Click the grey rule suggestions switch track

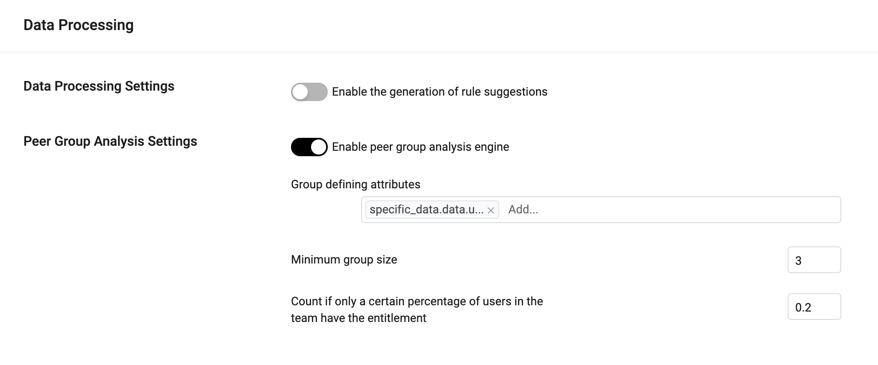tap(309, 92)
